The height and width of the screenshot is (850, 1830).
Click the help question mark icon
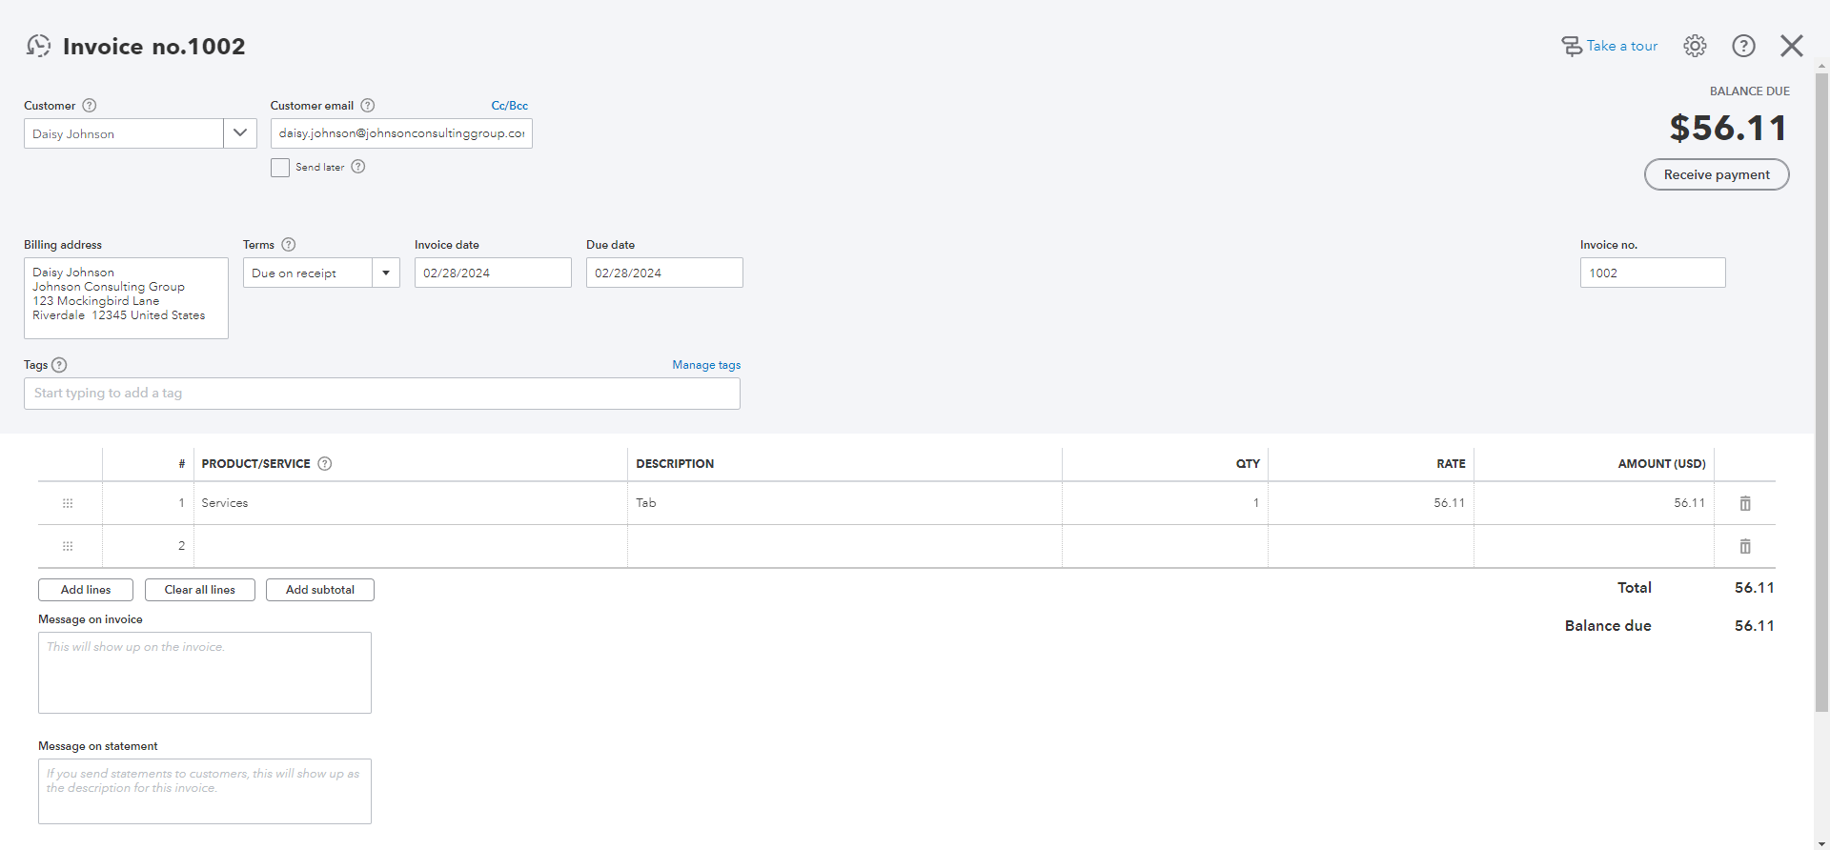tap(1743, 46)
